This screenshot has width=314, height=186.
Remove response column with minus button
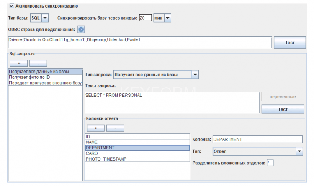pyautogui.click(x=115, y=128)
